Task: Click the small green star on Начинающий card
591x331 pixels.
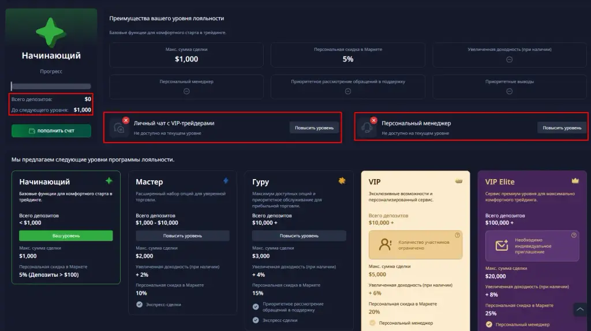Action: [109, 181]
